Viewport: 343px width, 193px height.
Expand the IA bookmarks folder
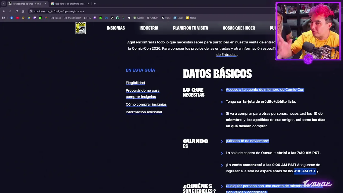(x=88, y=18)
